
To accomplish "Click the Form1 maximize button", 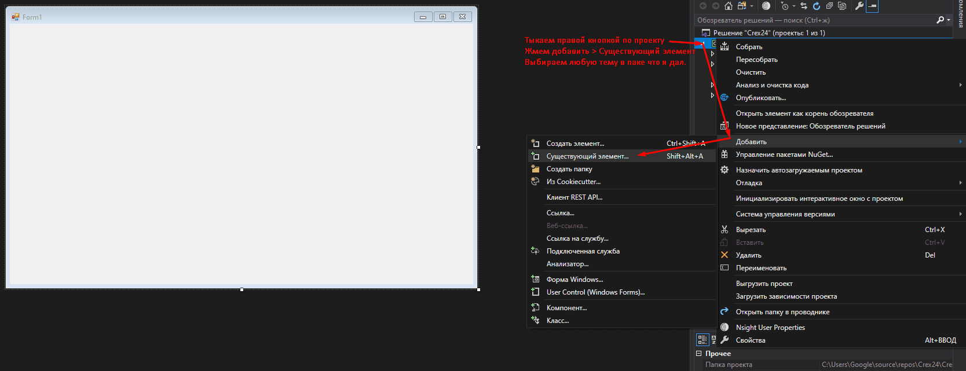I will pyautogui.click(x=442, y=17).
